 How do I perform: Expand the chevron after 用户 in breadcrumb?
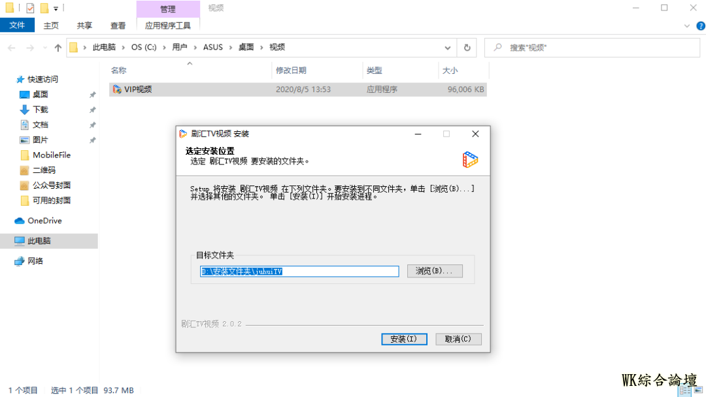pos(195,48)
